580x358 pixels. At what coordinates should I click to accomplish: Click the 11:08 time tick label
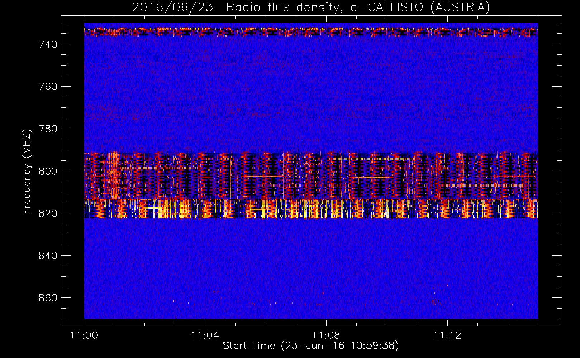pyautogui.click(x=326, y=335)
